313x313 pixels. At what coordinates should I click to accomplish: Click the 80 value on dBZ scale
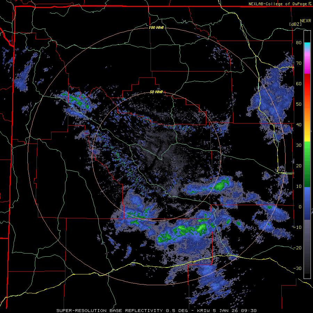click(299, 43)
